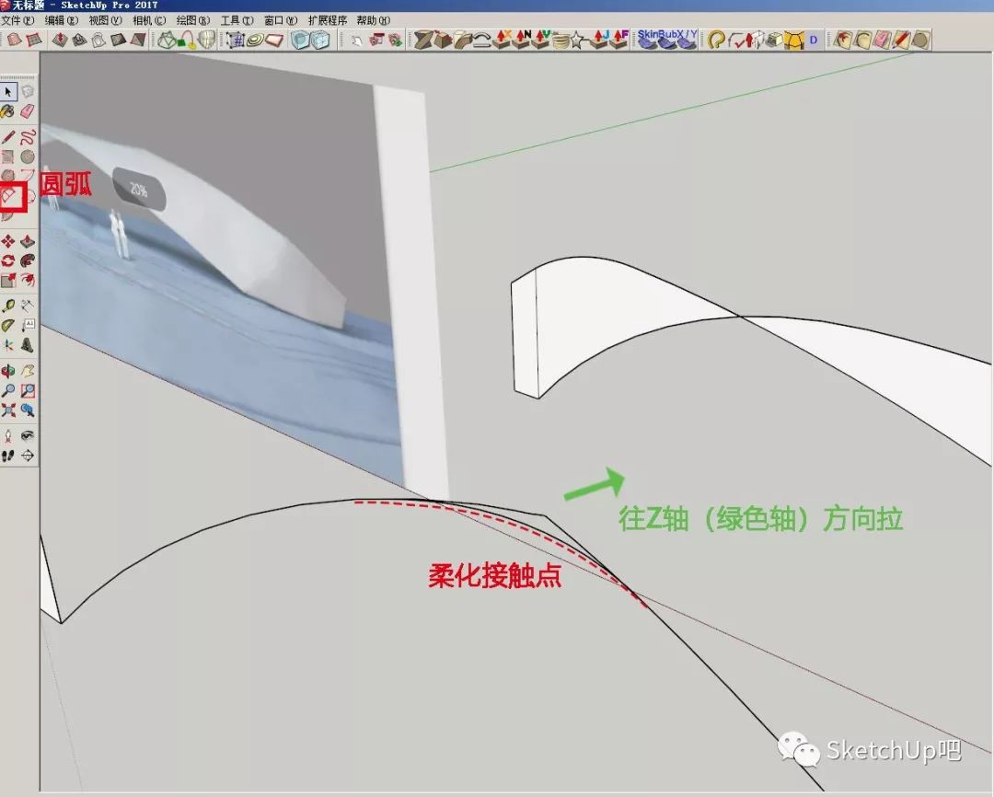
Task: Click the red pencil sketch-style icon
Action: (901, 40)
